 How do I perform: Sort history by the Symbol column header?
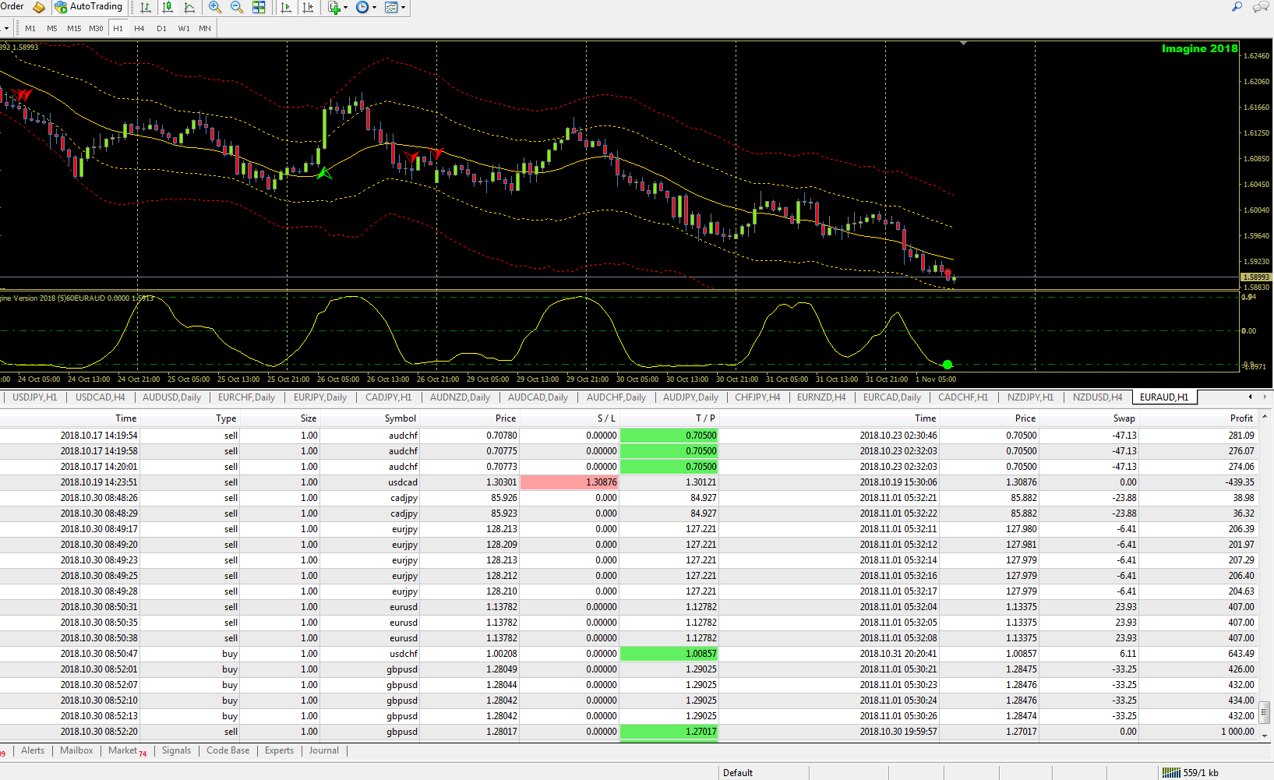tap(401, 418)
